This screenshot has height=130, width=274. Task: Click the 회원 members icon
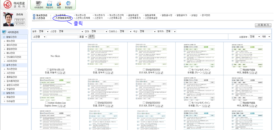59,5
